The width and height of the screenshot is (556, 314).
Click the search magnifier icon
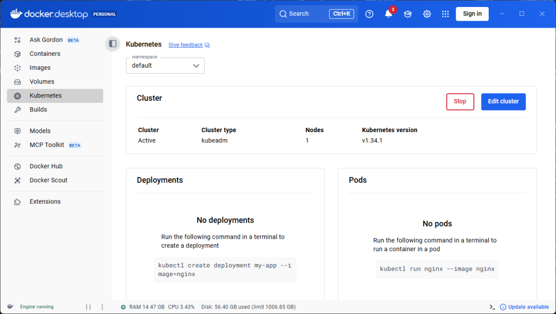point(283,14)
